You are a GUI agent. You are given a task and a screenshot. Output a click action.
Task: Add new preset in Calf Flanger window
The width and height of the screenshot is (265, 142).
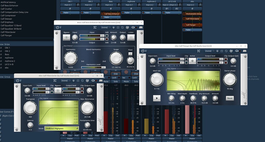pos(217,51)
